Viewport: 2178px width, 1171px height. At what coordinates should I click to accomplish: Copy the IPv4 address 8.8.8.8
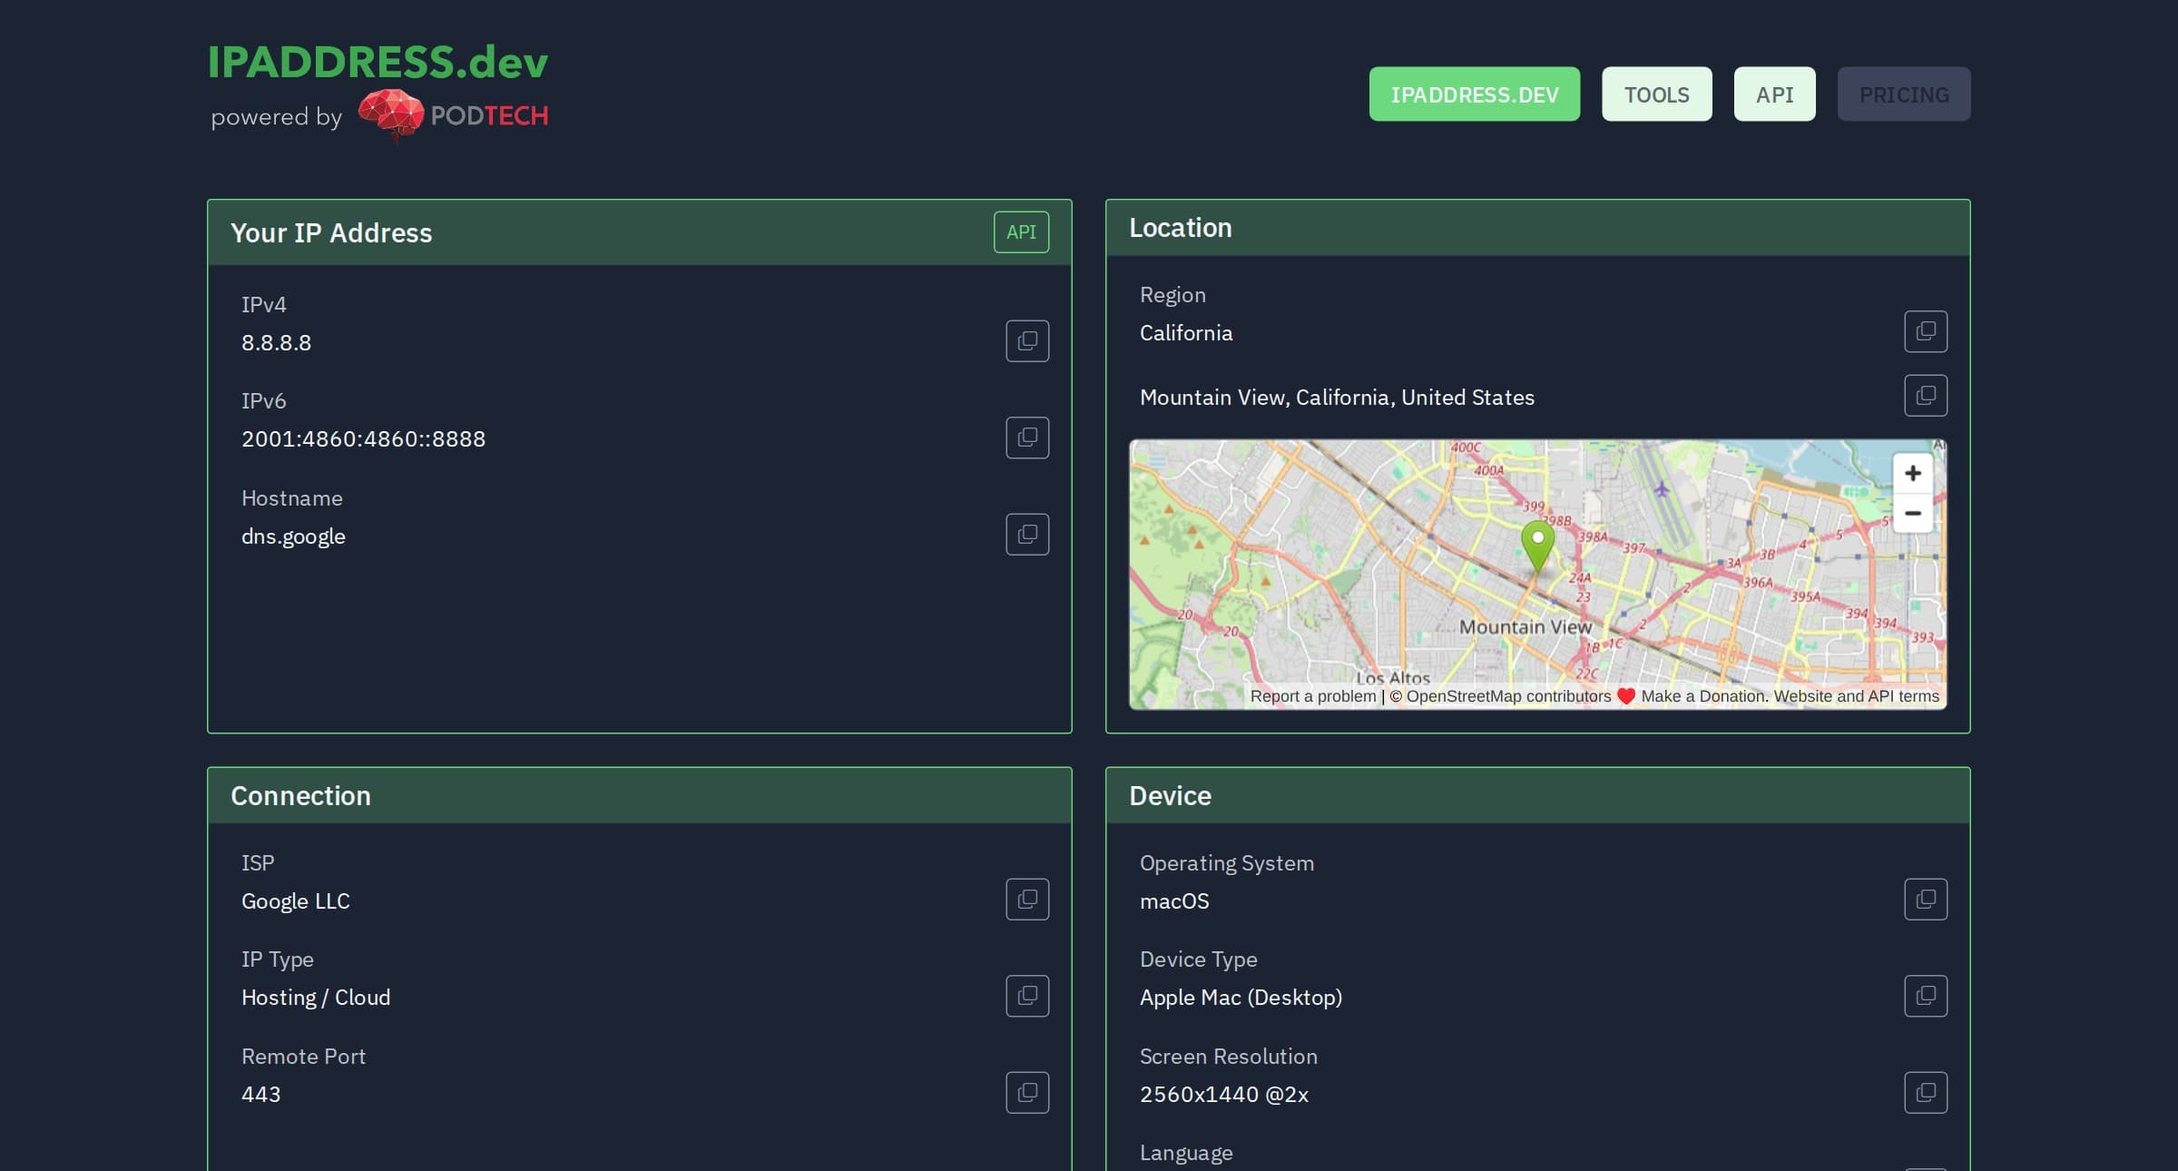tap(1027, 341)
